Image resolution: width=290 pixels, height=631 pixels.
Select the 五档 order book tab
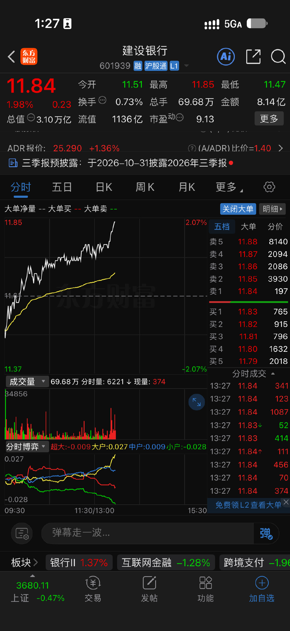click(x=222, y=227)
